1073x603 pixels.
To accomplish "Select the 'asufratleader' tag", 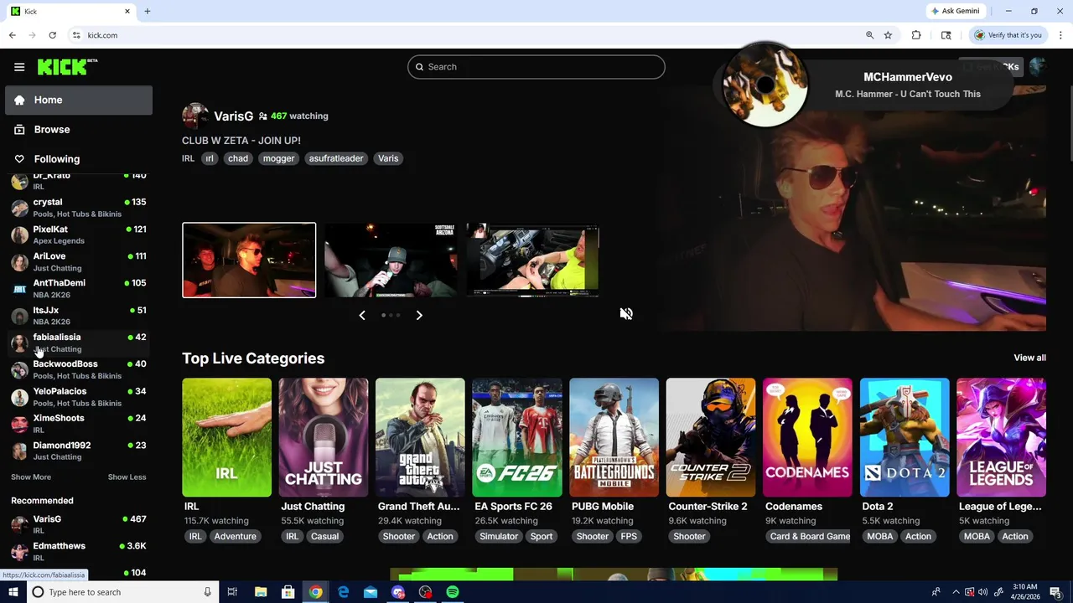I will [x=336, y=158].
